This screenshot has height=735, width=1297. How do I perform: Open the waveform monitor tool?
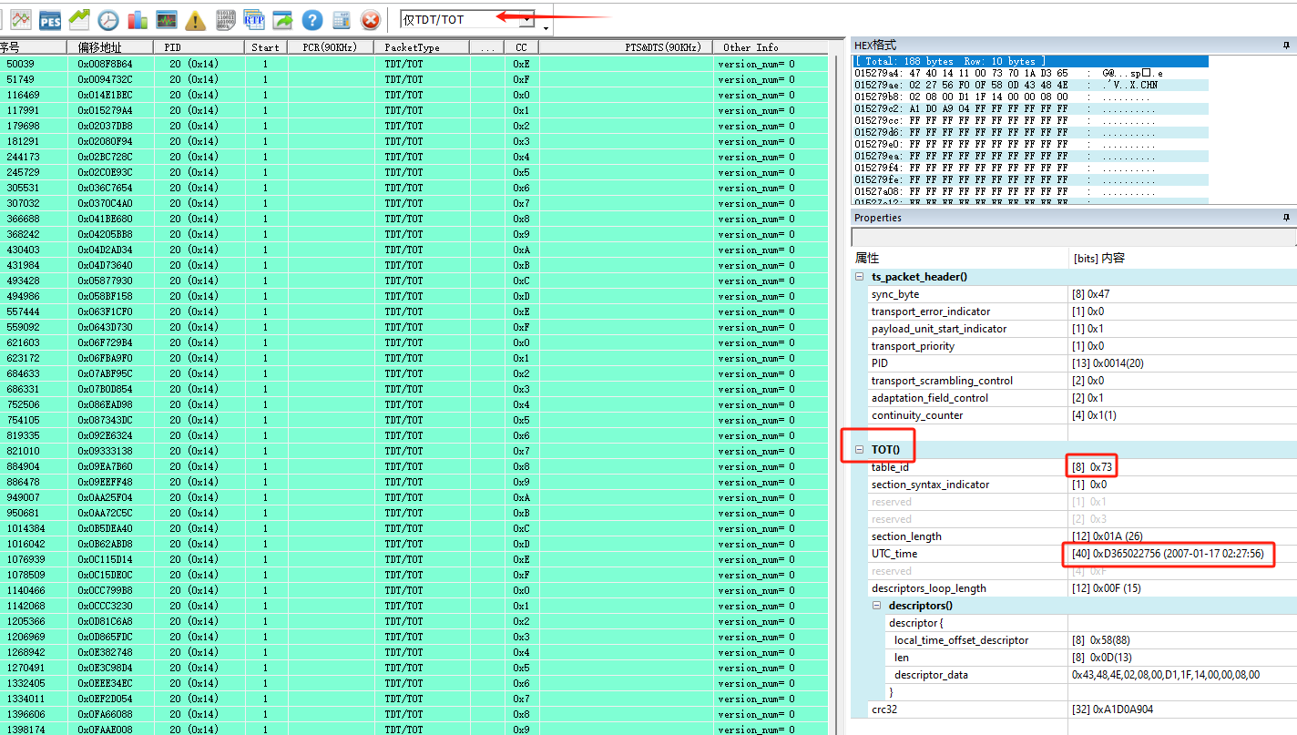tap(167, 19)
